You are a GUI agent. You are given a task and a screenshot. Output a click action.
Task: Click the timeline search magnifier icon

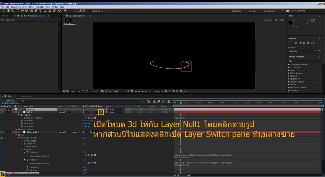[x=23, y=101]
